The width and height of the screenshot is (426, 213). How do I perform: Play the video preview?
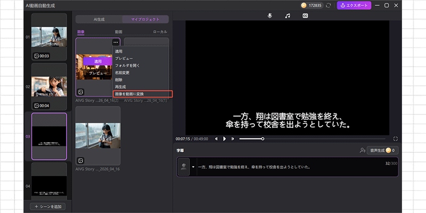224,139
